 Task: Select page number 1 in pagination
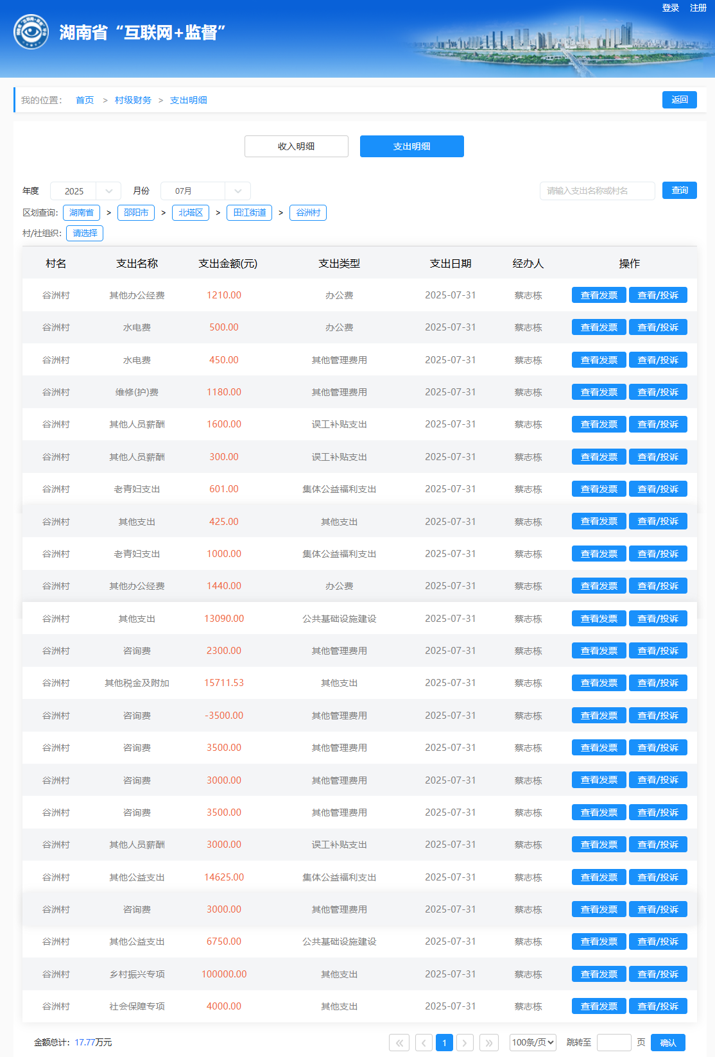(x=444, y=1043)
